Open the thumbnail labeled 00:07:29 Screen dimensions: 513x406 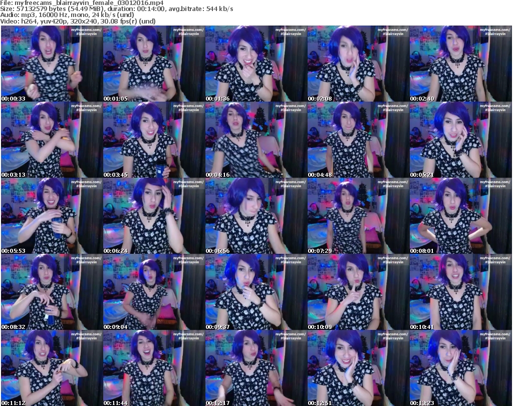(x=358, y=216)
